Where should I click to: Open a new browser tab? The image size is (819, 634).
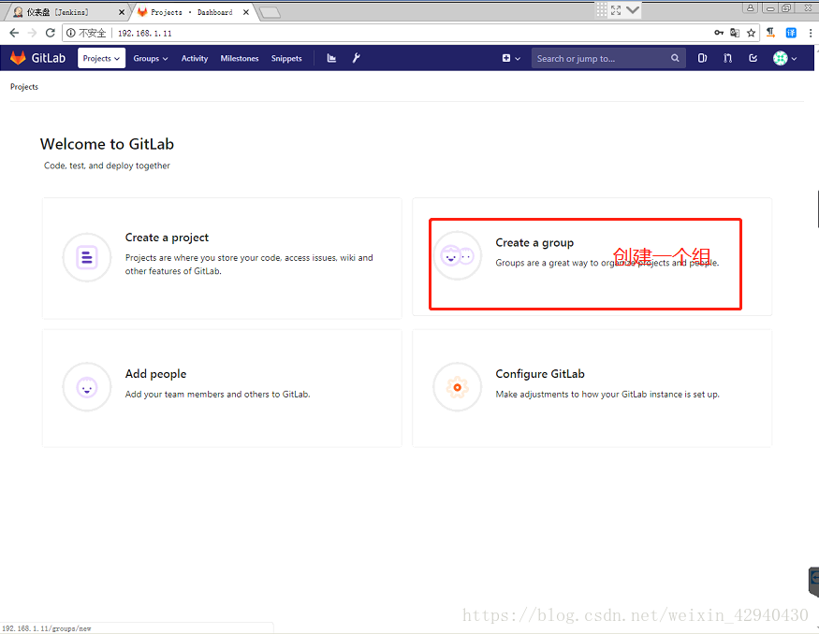(270, 12)
